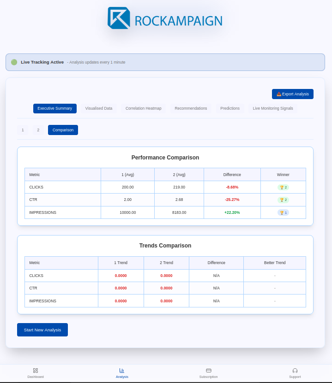
Task: Export the analysis report
Action: [292, 94]
